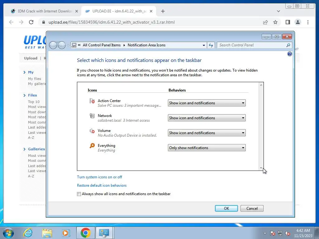
Task: Open Network behavior dropdown
Action: tap(207, 118)
